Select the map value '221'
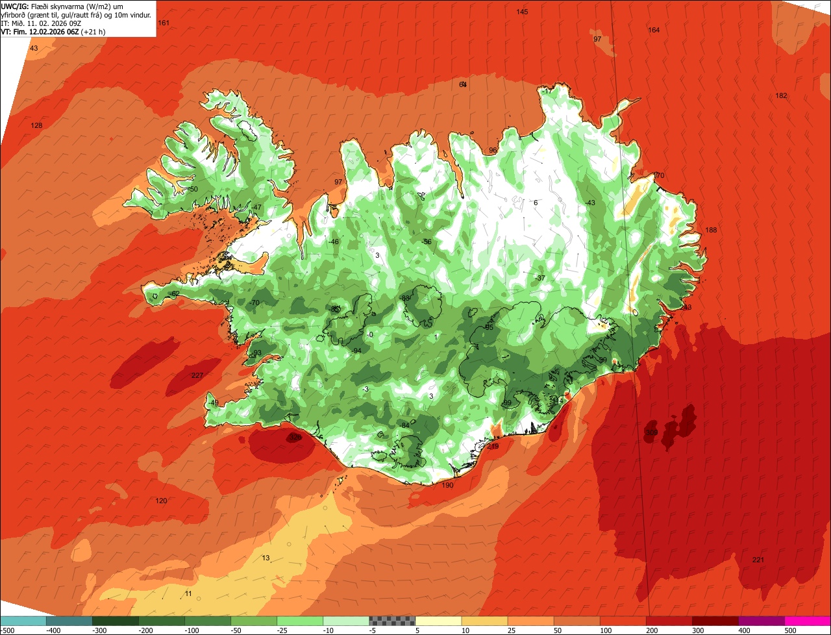831x635 pixels. (x=758, y=560)
